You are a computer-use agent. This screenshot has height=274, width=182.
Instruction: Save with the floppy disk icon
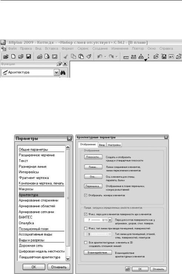29,56
